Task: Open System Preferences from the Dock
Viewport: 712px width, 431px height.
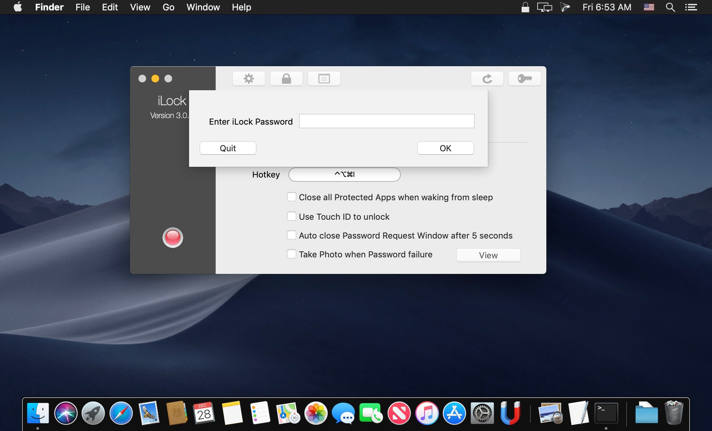Action: click(482, 413)
